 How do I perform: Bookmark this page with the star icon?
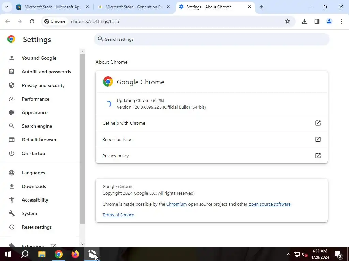click(x=288, y=21)
